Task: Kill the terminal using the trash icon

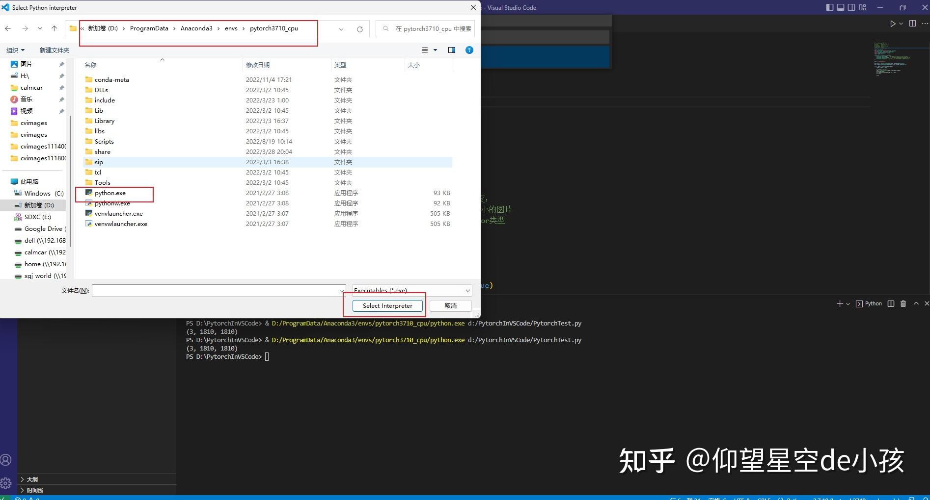Action: coord(903,303)
